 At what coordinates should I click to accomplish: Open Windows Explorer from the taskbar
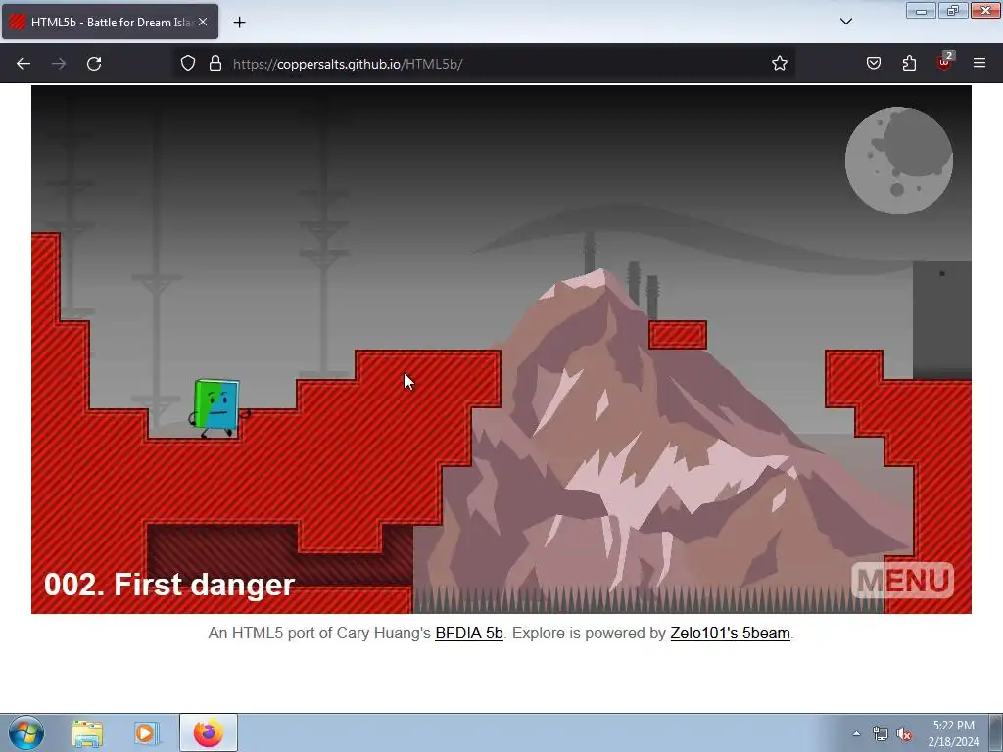(x=87, y=733)
